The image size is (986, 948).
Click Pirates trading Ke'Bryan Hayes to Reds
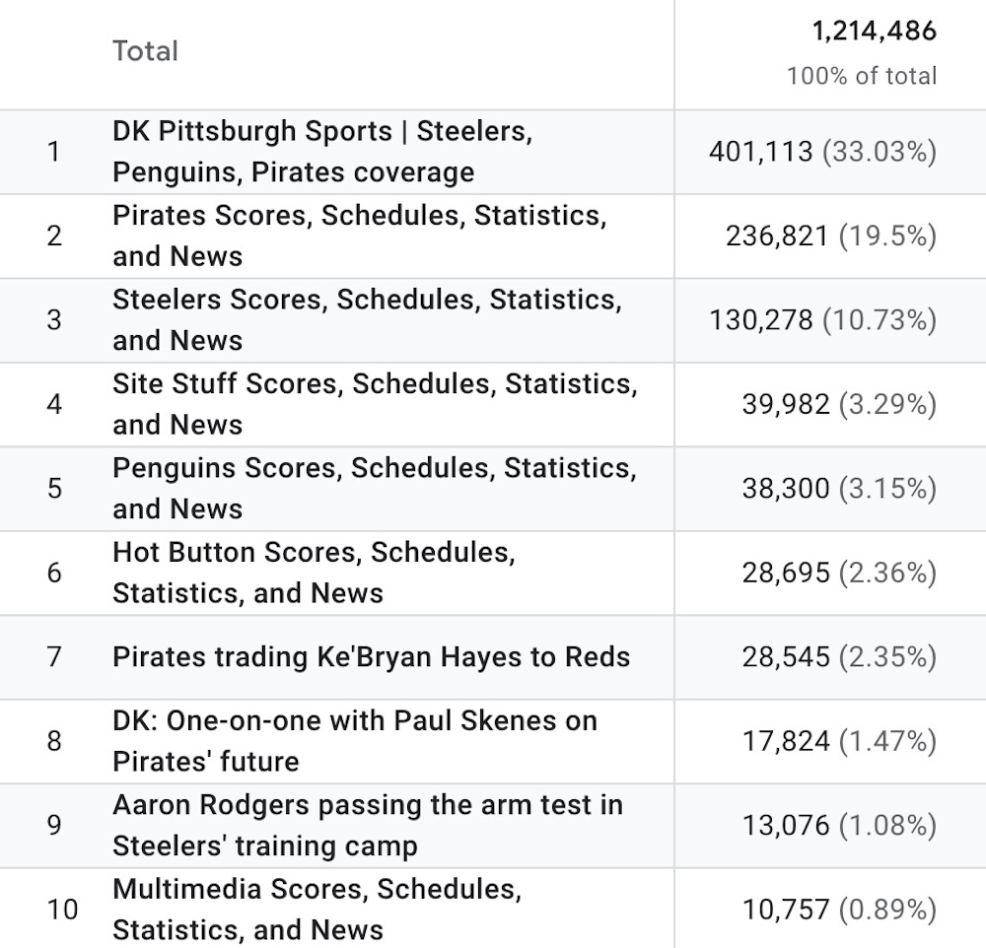tap(371, 657)
